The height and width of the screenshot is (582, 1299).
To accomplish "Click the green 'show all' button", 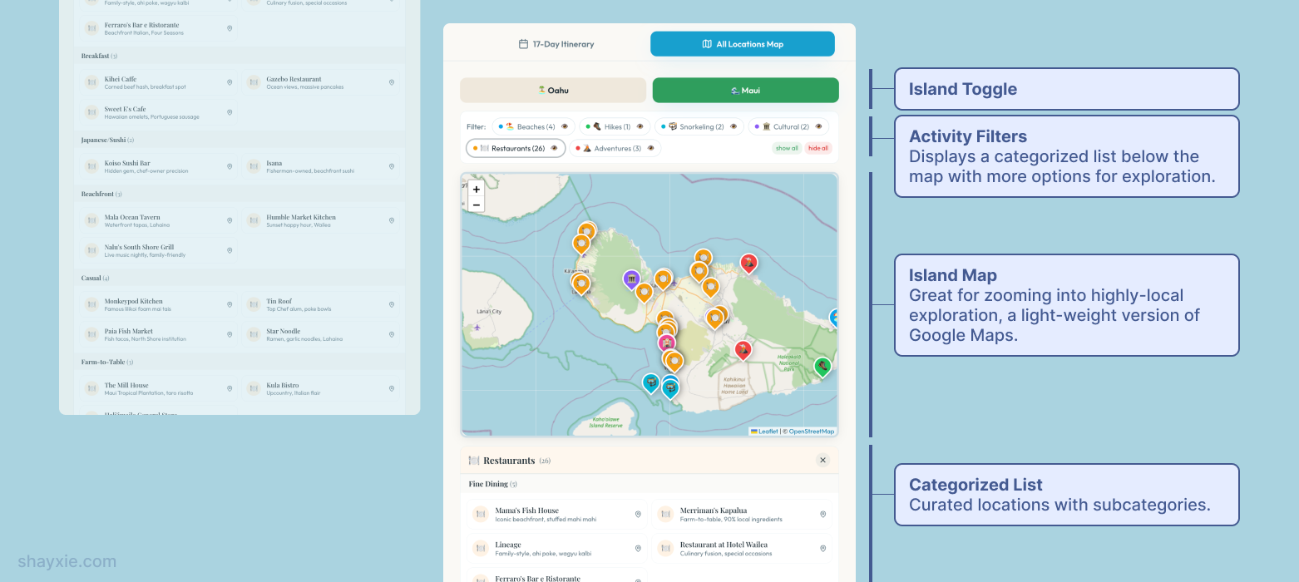I will point(787,148).
